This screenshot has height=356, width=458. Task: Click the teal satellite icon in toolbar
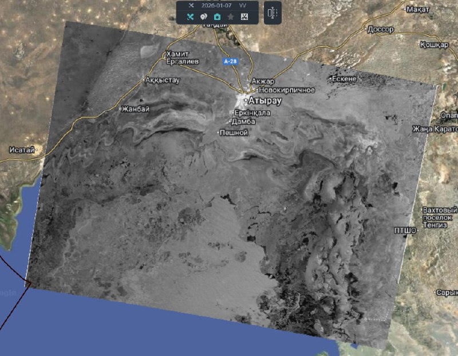[x=191, y=17]
